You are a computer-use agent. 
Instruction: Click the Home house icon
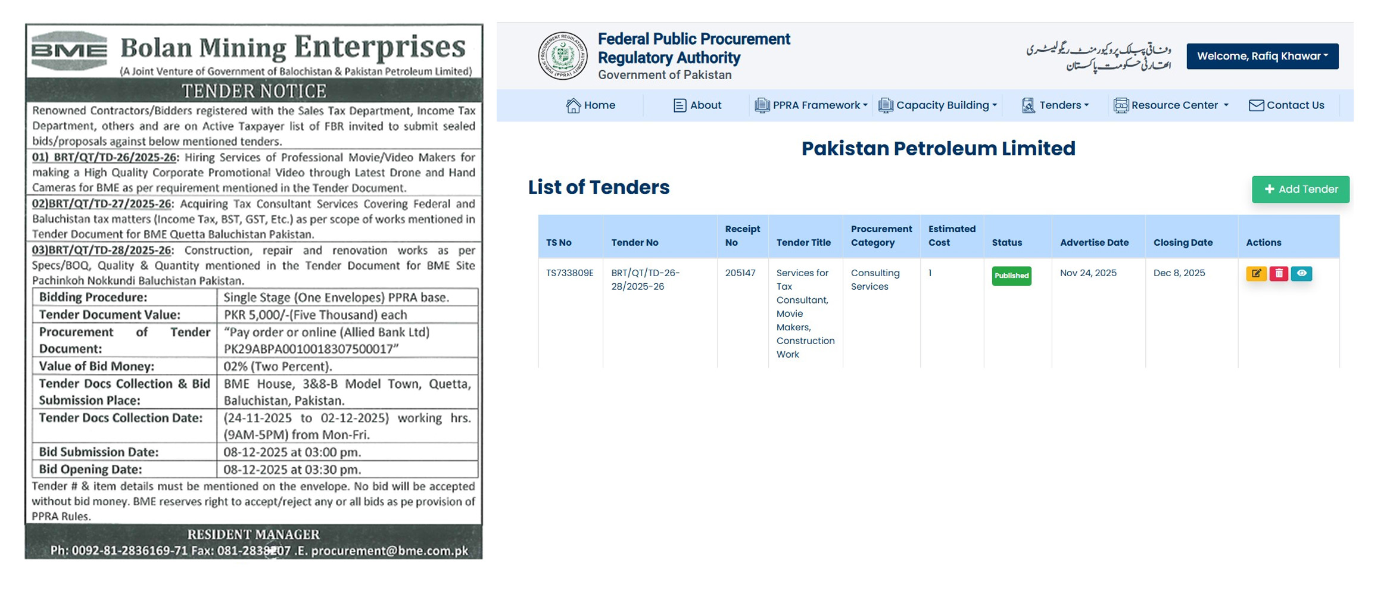(573, 105)
